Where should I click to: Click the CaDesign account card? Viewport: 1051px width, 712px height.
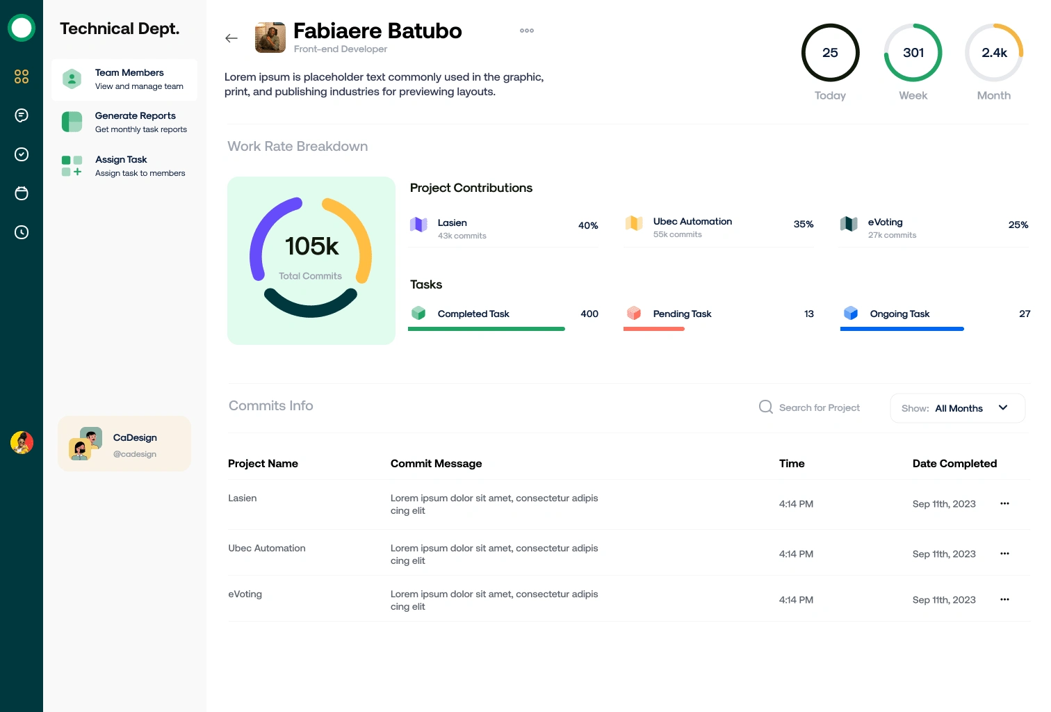click(124, 444)
